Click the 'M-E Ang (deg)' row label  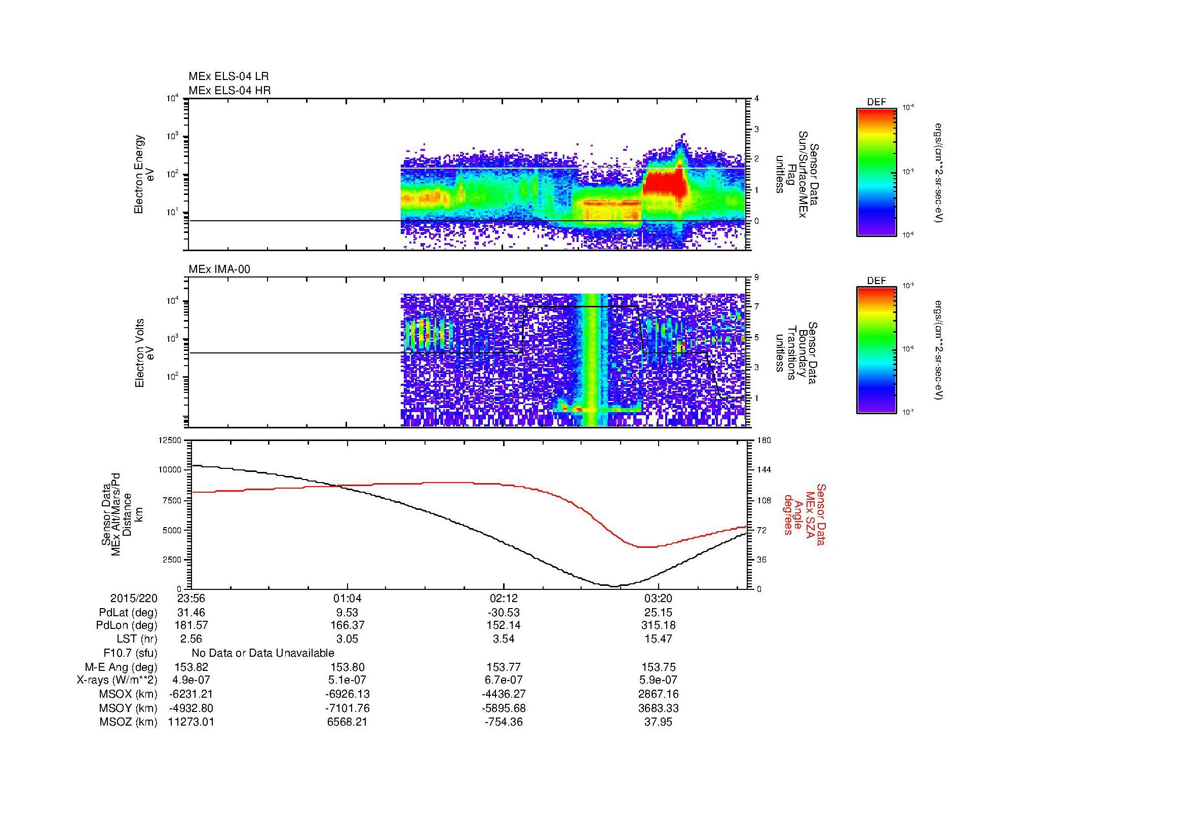tap(121, 667)
